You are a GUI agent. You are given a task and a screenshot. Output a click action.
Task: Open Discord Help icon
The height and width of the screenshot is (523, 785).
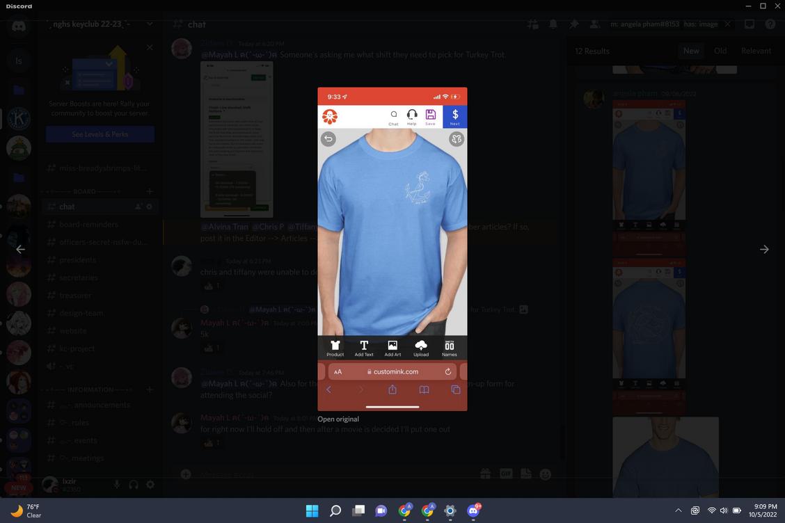[770, 24]
